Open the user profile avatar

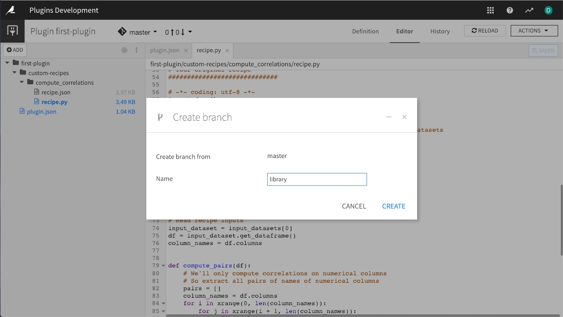pos(548,10)
